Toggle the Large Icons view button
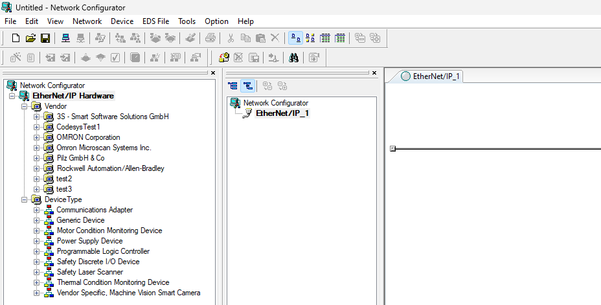The height and width of the screenshot is (305, 601). pos(295,38)
